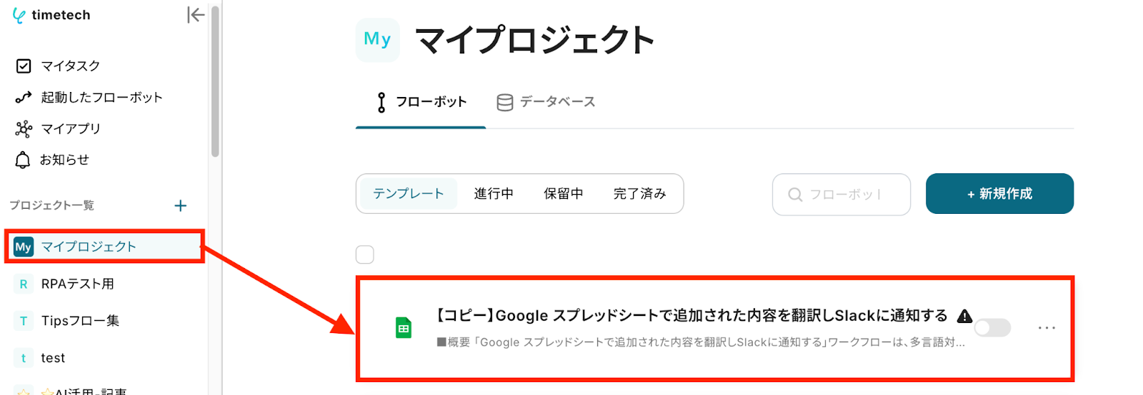This screenshot has width=1143, height=395.
Task: Open the three-dot menu of the flow
Action: coord(1047,328)
